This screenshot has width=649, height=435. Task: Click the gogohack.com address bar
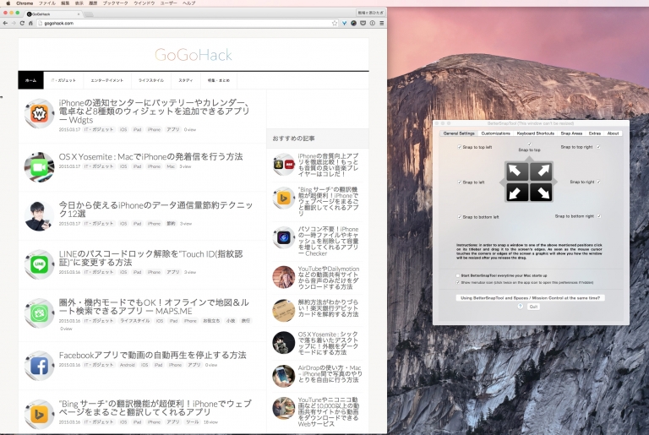tap(184, 23)
